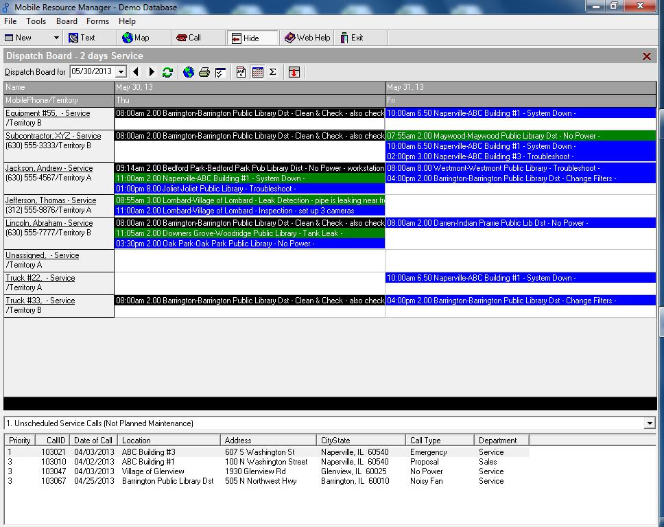Screen dimensions: 664x527
Task: Open Truck #33 resource link
Action: pyautogui.click(x=40, y=301)
